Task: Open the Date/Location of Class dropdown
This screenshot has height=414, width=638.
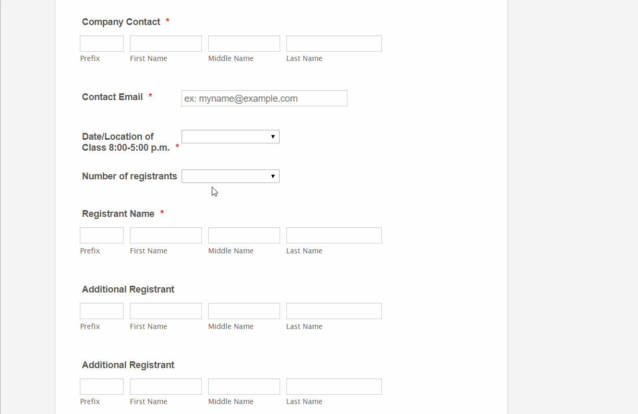Action: tap(230, 137)
